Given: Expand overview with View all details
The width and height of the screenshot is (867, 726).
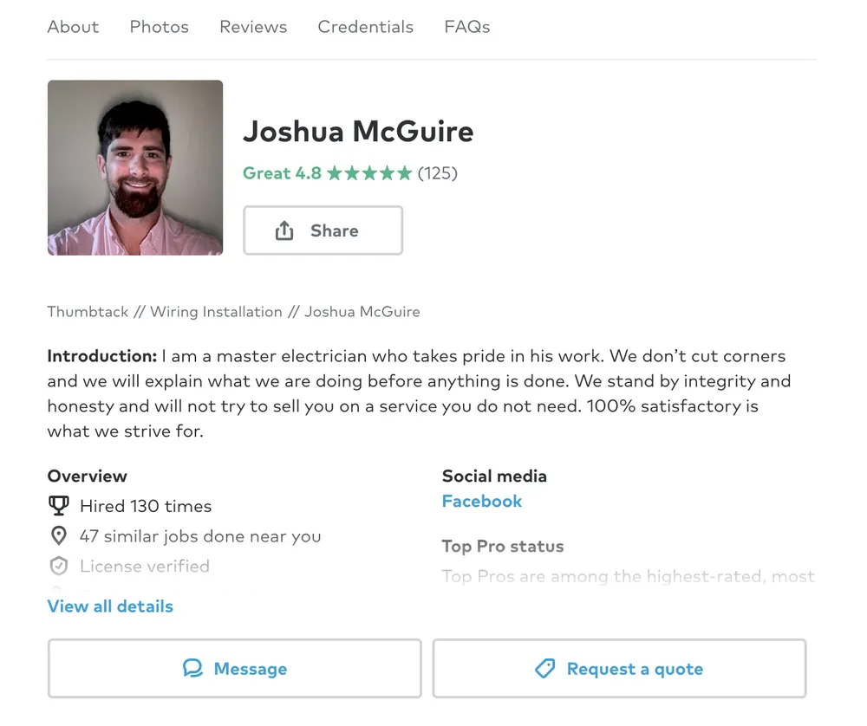Looking at the screenshot, I should [110, 606].
